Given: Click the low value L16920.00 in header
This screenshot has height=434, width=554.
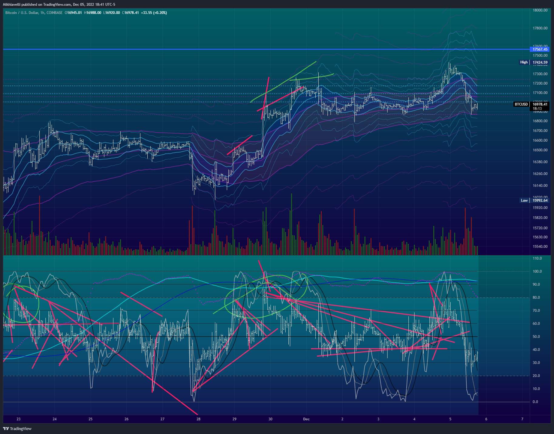Looking at the screenshot, I should (x=112, y=13).
